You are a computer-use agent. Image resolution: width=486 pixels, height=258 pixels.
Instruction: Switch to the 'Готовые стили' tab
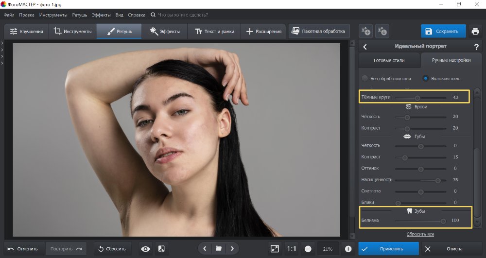389,61
